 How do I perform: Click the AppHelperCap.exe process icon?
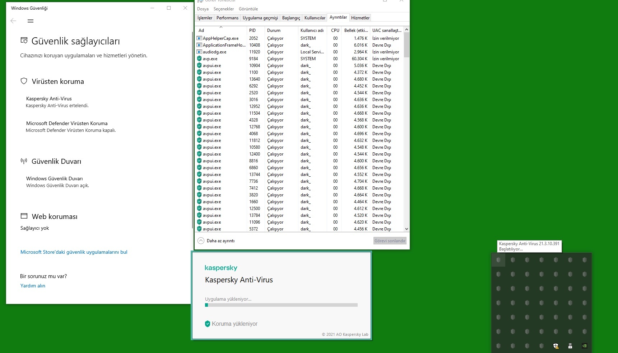199,38
